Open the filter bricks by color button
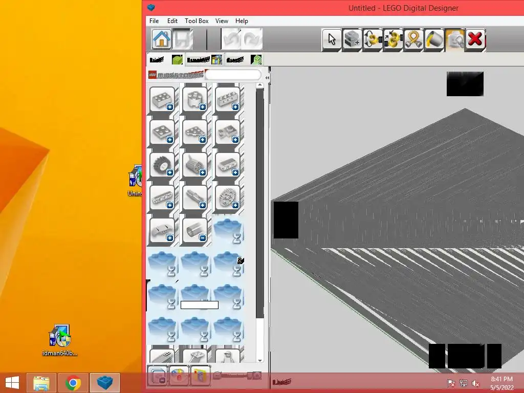 point(179,376)
